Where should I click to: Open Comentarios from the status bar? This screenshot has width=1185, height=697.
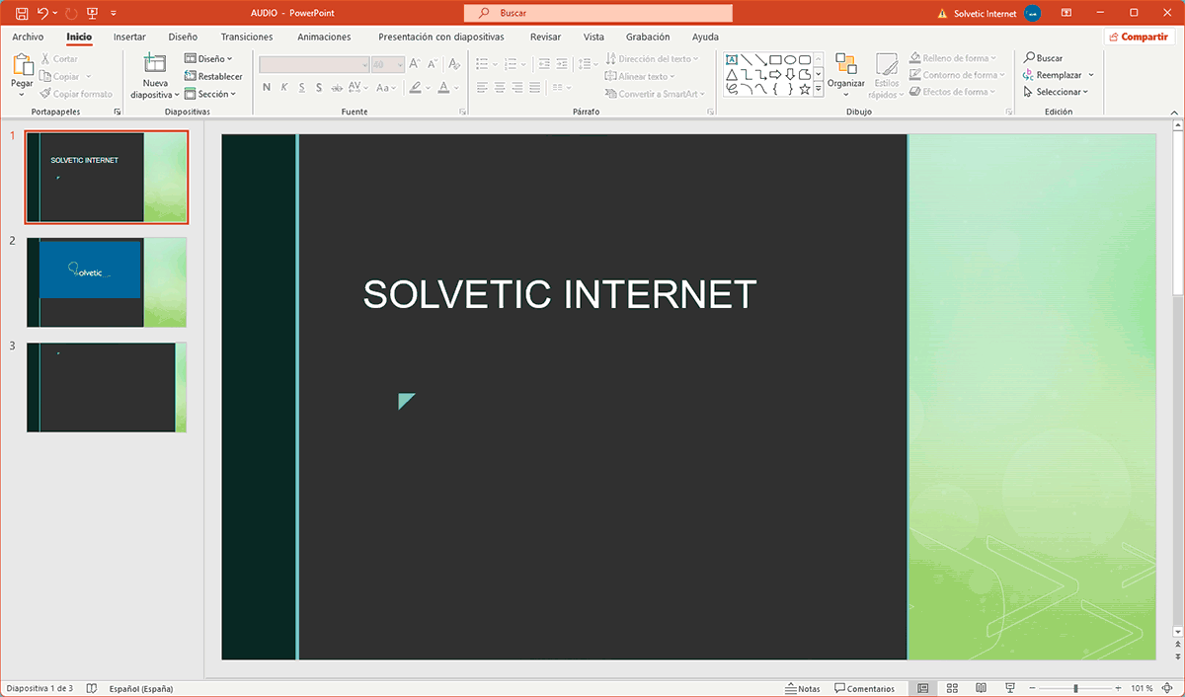pyautogui.click(x=864, y=688)
